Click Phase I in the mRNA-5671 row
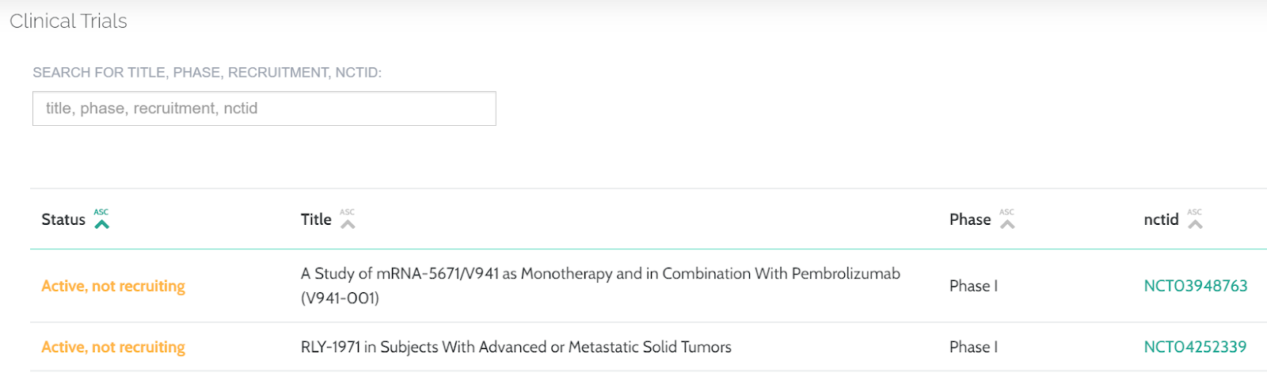This screenshot has width=1267, height=384. pyautogui.click(x=973, y=286)
